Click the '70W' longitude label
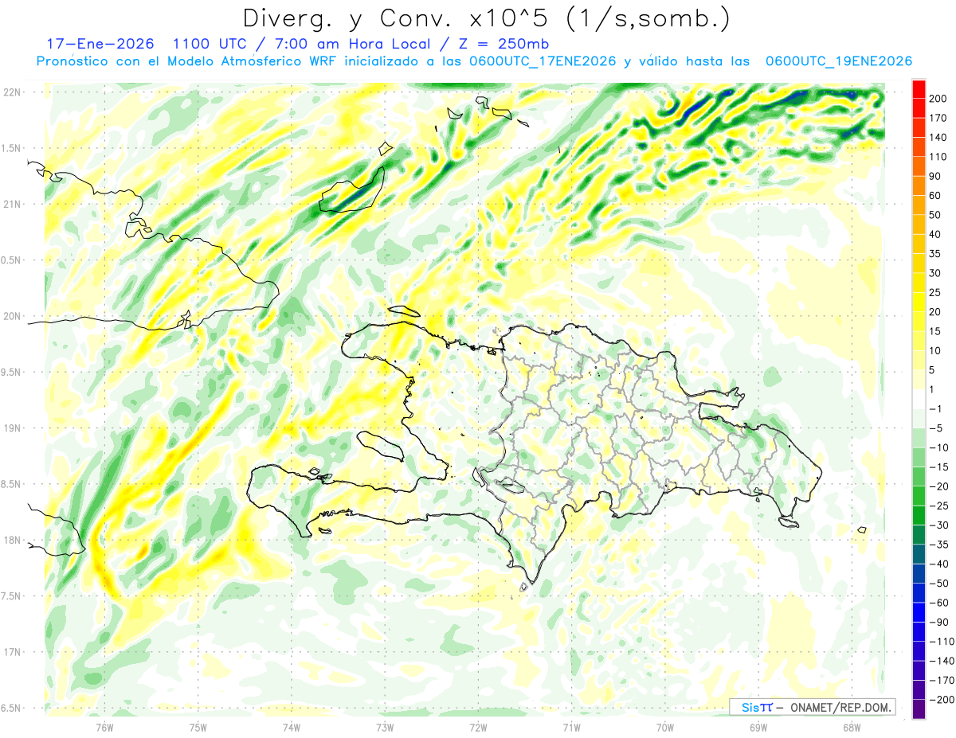956x738 pixels. (x=665, y=728)
